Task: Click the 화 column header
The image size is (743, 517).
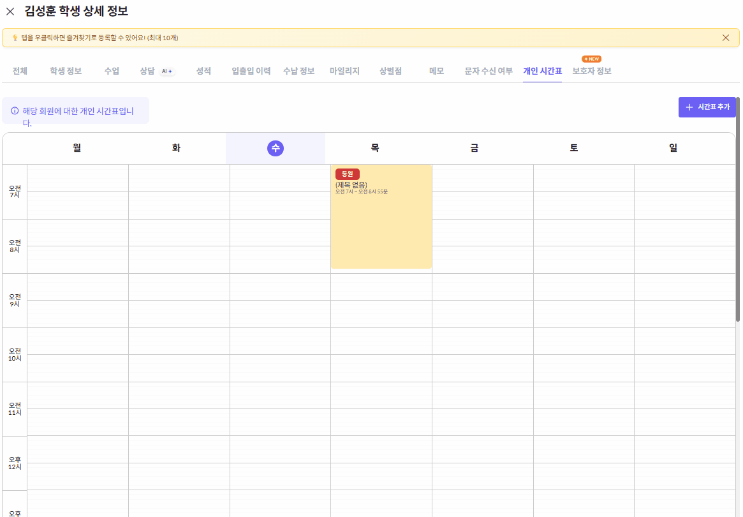Action: (x=176, y=148)
